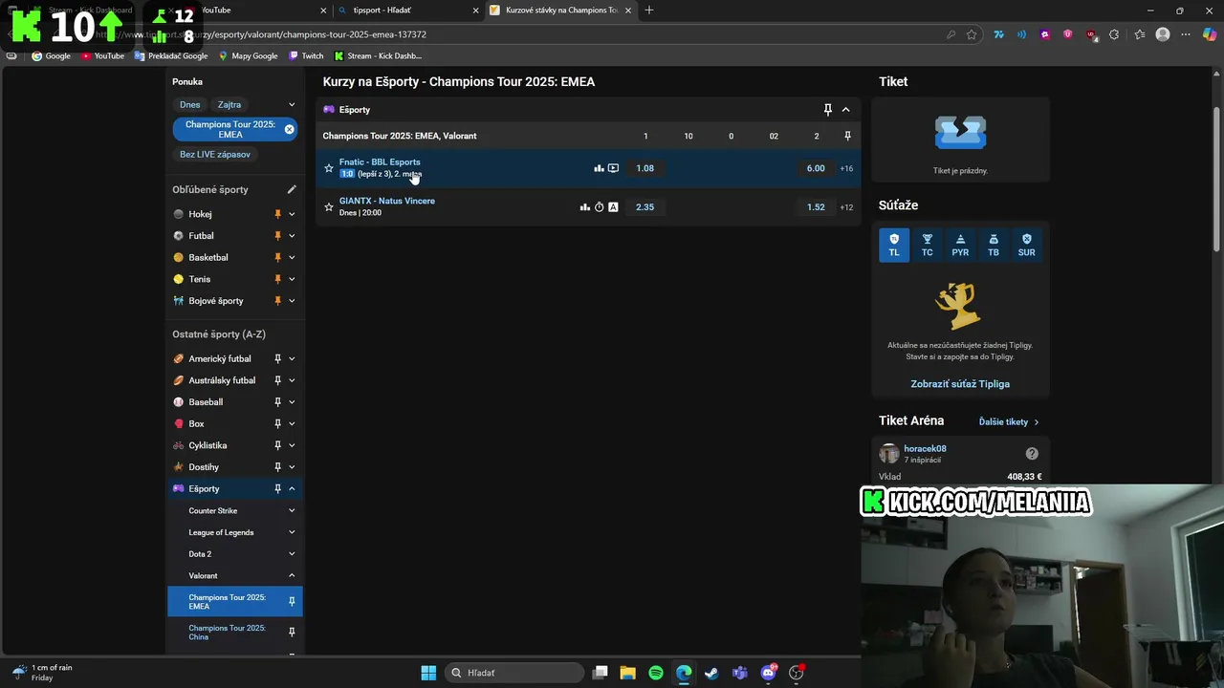Collapse the Ešporty section
1224x688 pixels.
(x=845, y=109)
